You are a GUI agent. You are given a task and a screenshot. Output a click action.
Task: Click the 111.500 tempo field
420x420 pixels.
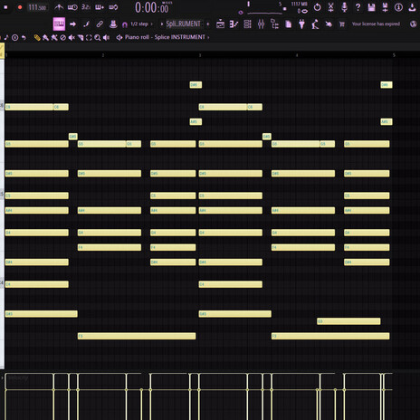tap(37, 7)
